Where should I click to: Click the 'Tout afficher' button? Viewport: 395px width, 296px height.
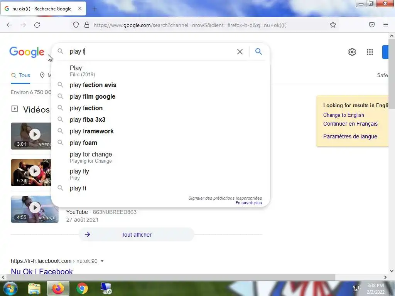[137, 235]
